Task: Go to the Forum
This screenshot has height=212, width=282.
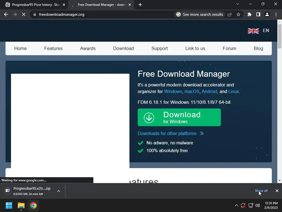Action: pyautogui.click(x=229, y=48)
